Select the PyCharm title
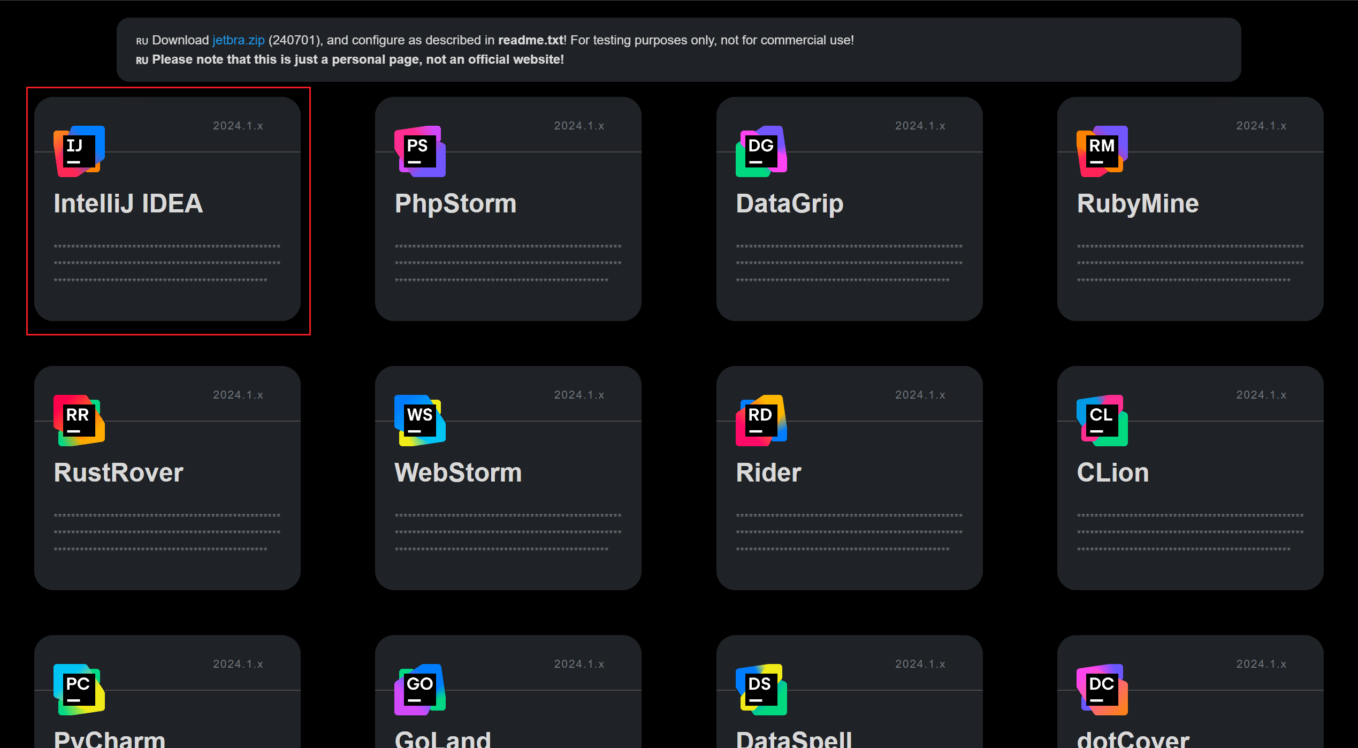This screenshot has height=748, width=1358. click(x=110, y=739)
